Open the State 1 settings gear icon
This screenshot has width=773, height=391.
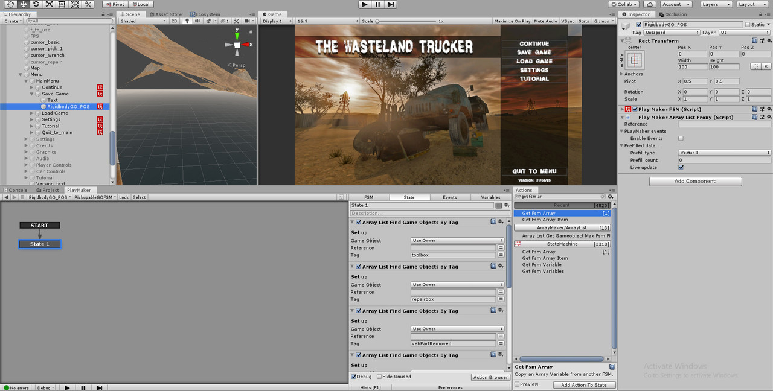507,206
